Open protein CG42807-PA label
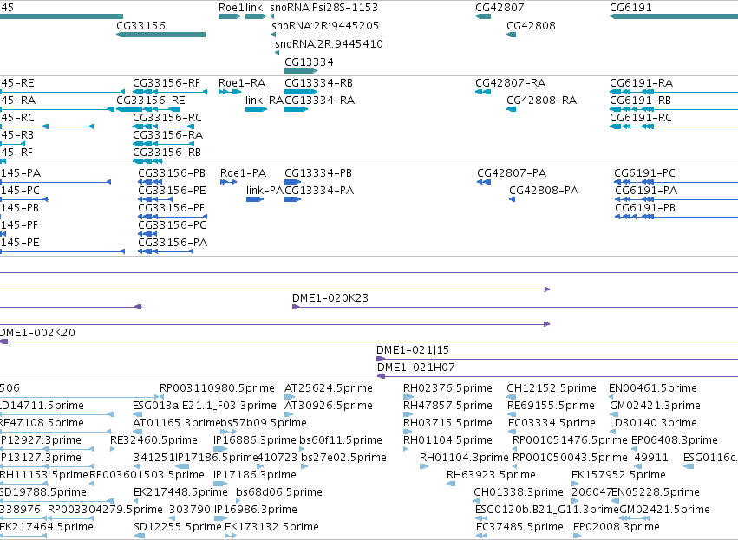This screenshot has height=540, width=738. click(x=512, y=173)
